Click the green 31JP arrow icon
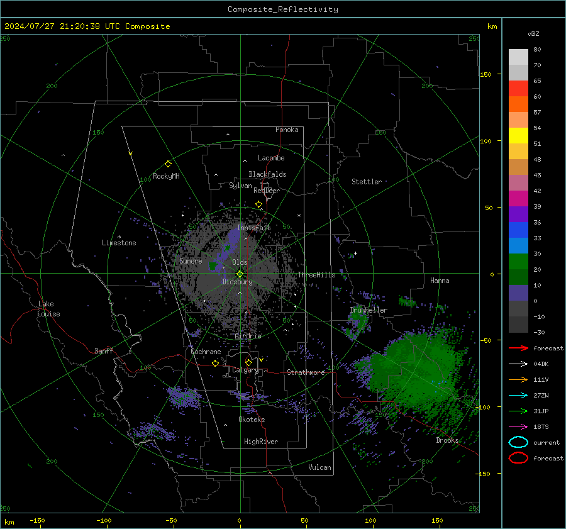 [x=518, y=411]
